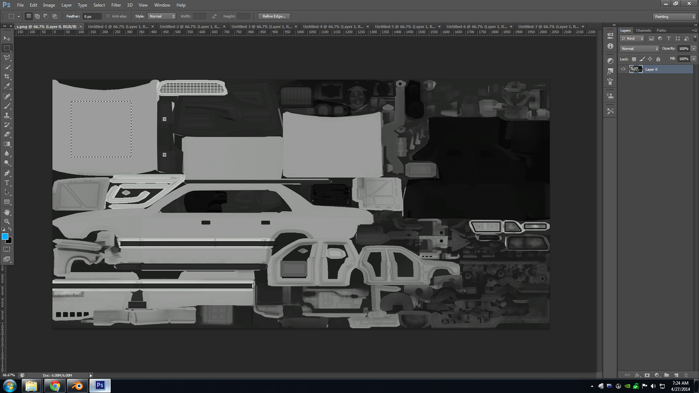Viewport: 699px width, 393px height.
Task: Click the Filter menu
Action: point(116,5)
